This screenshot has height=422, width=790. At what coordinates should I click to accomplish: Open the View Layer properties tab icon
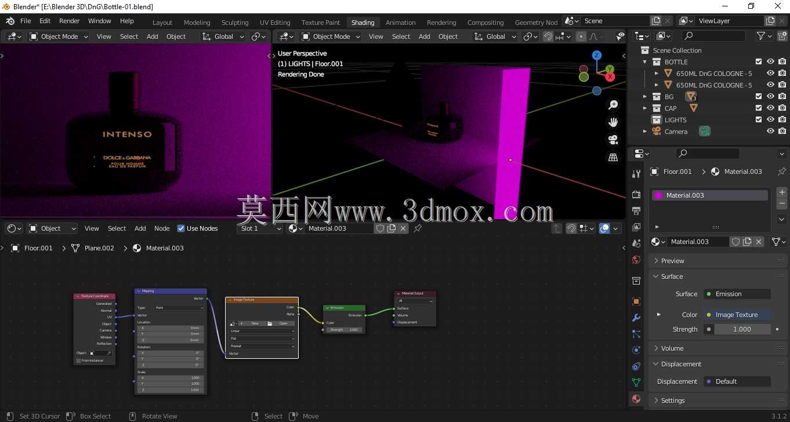pos(636,227)
